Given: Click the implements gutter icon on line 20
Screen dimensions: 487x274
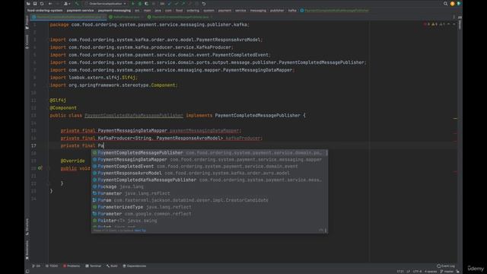Looking at the screenshot, I should click(x=40, y=168).
